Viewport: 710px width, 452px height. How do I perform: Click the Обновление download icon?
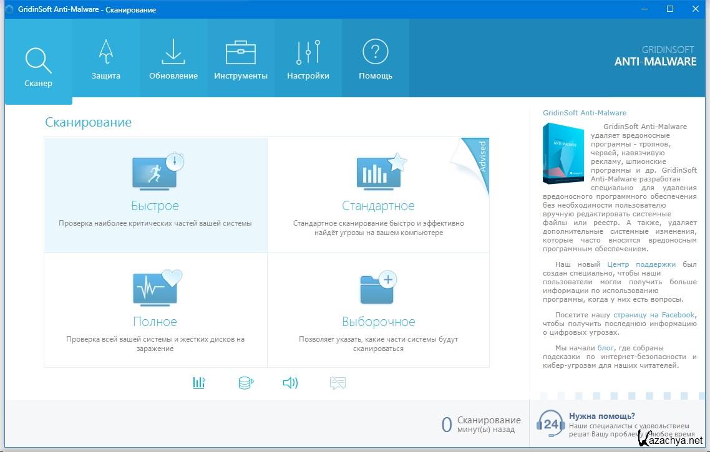click(173, 53)
